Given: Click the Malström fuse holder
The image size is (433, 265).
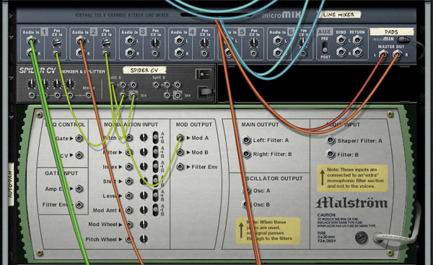Looking at the screenshot, I should tap(361, 237).
